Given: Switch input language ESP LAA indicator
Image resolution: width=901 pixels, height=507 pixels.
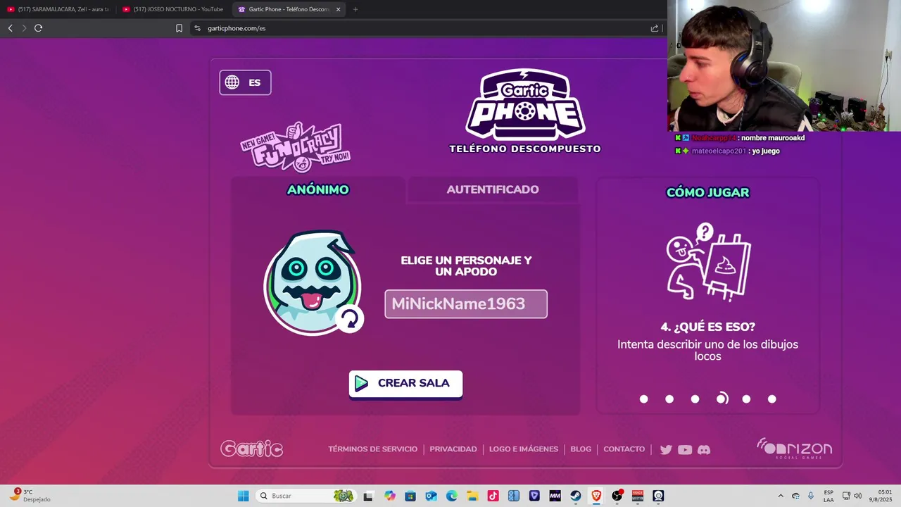Looking at the screenshot, I should coord(828,496).
